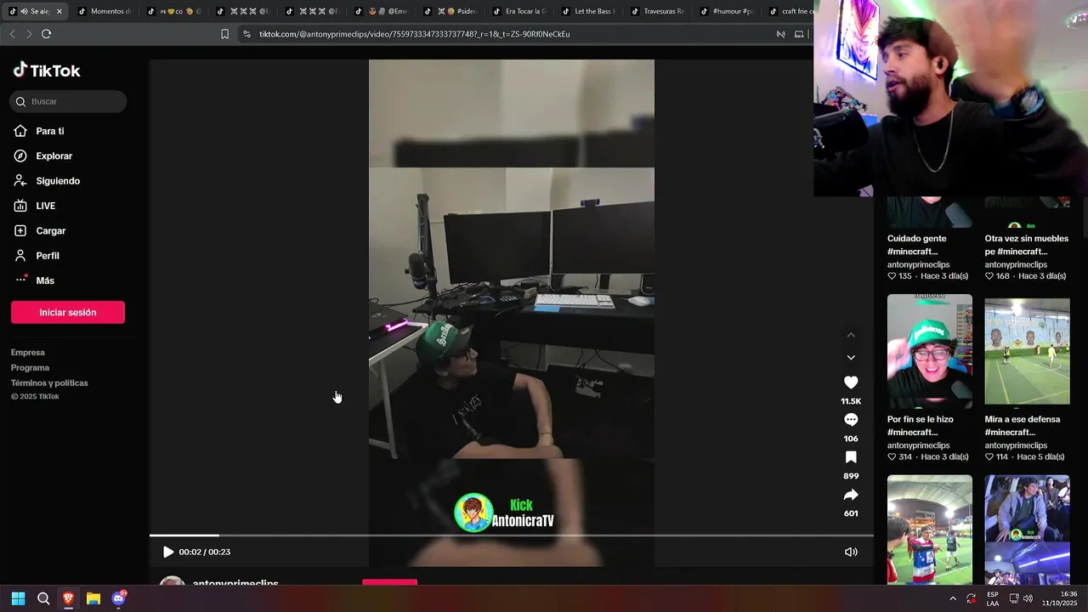Open 'Cuidado gente #minecraft...' video title
The width and height of the screenshot is (1088, 612).
coord(917,245)
